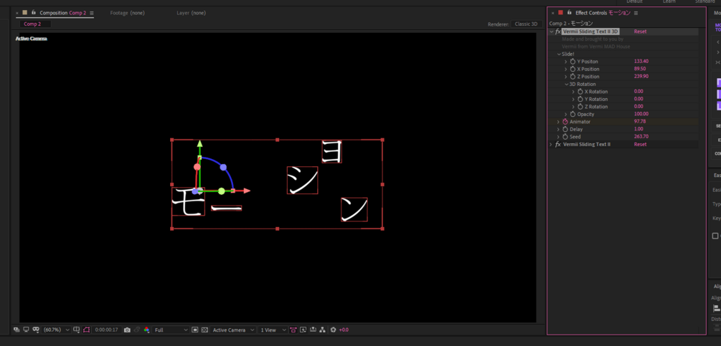
Task: Toggle X Position stopwatch
Action: click(572, 69)
